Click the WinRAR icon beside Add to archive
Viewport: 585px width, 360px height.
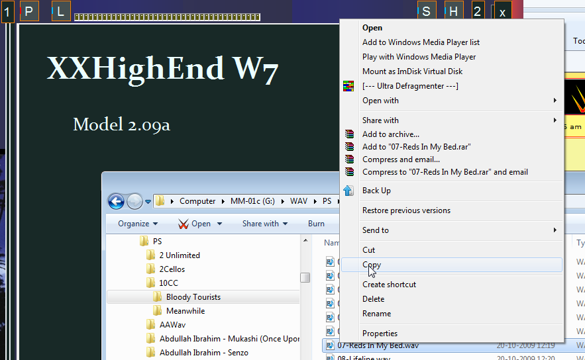pyautogui.click(x=349, y=134)
